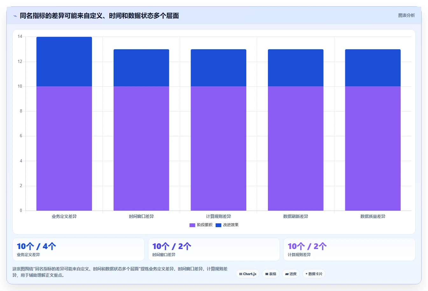Select the 进度 tag chip
428x291 pixels.
tap(291, 274)
